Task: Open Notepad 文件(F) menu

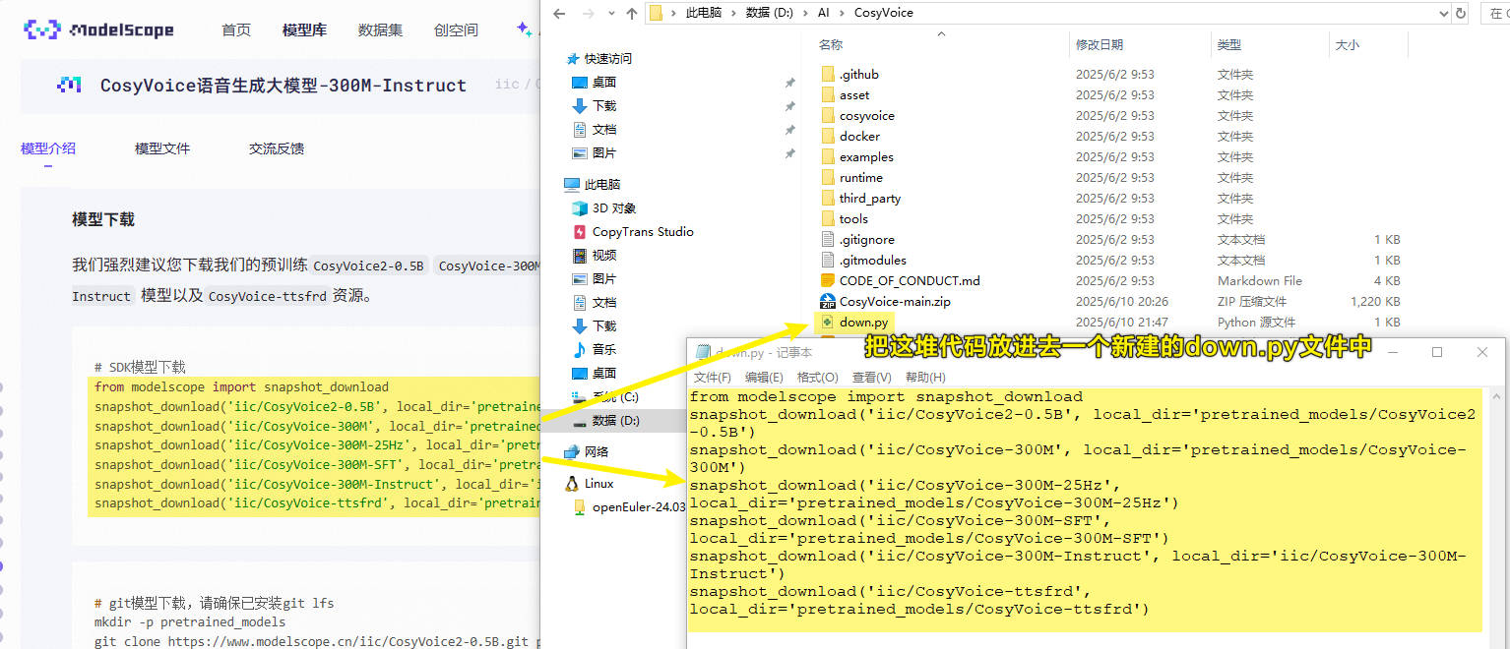Action: point(713,377)
